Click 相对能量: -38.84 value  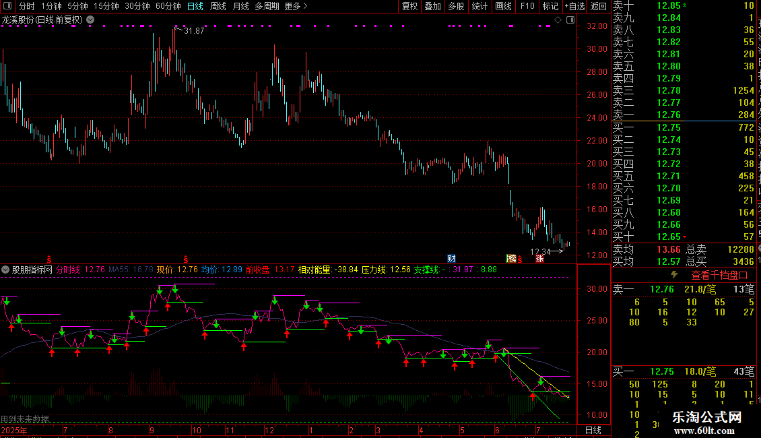click(x=328, y=270)
